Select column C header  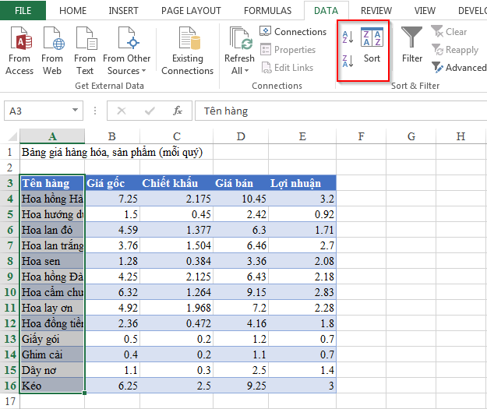tap(176, 136)
